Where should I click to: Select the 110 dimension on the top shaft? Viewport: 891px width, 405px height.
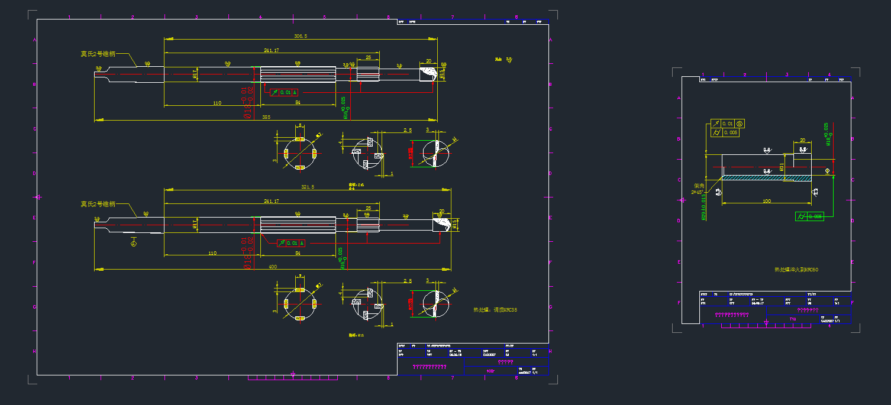tap(217, 103)
